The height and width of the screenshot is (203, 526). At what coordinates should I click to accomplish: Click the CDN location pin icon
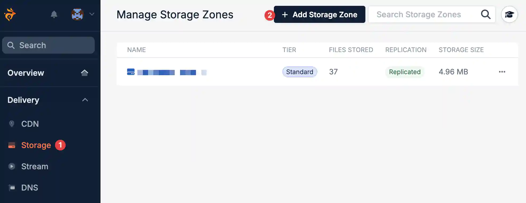tap(12, 124)
